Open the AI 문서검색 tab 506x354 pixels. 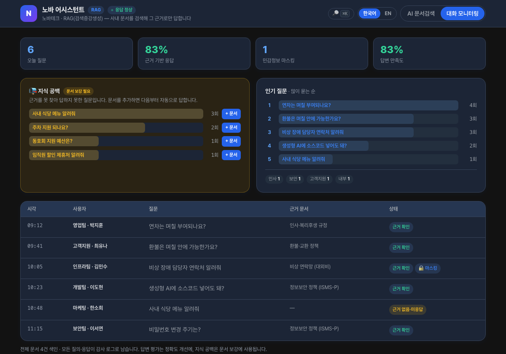click(x=421, y=13)
